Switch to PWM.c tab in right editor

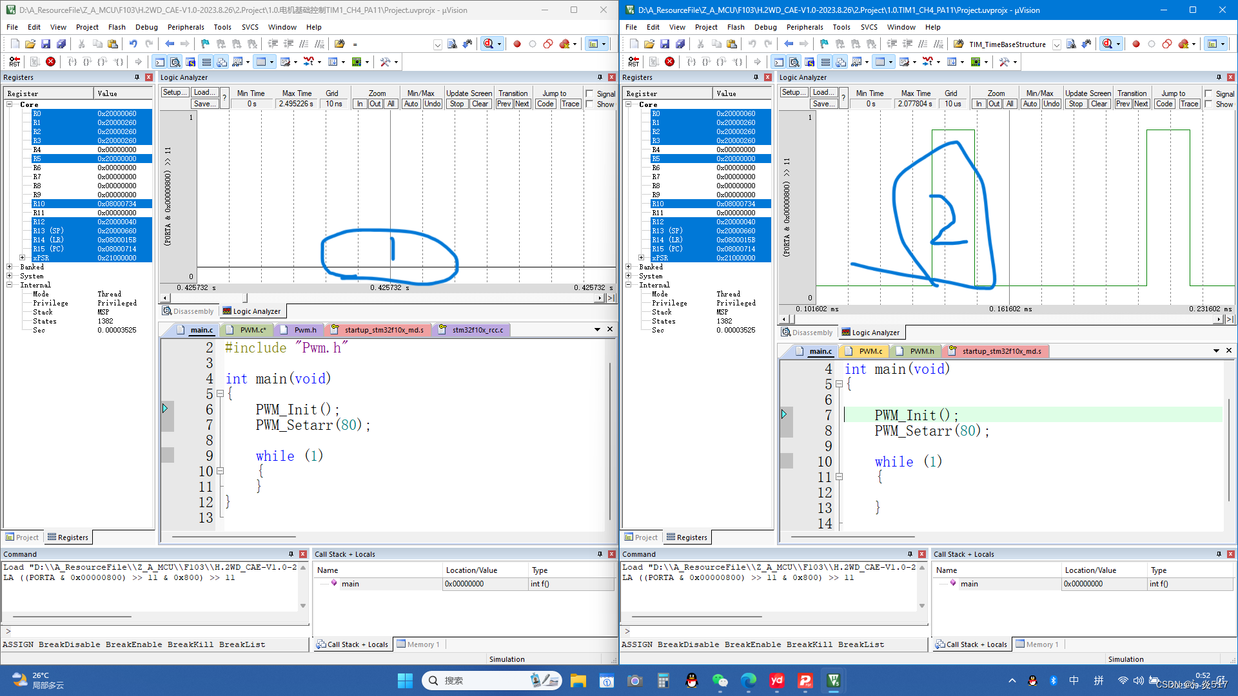870,351
